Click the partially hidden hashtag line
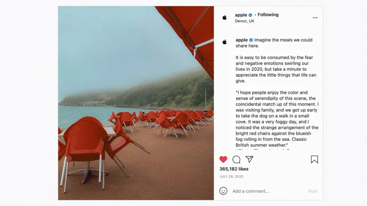Image resolution: width=367 pixels, height=206 pixels. 263,149
